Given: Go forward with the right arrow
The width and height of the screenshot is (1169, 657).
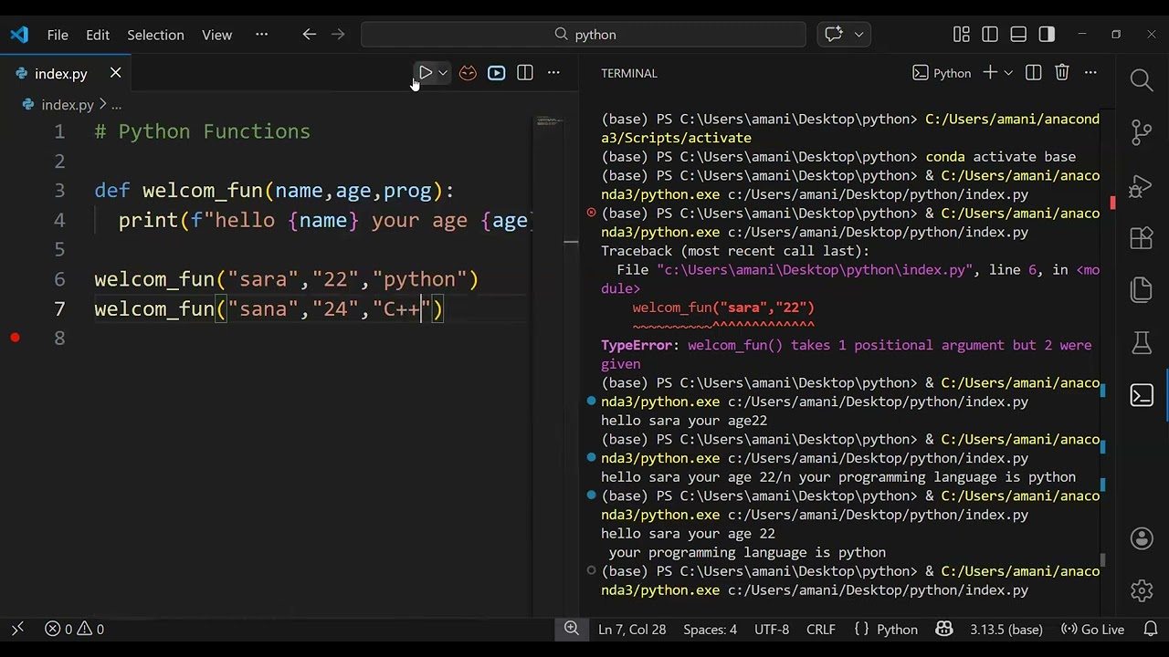Looking at the screenshot, I should click(x=338, y=35).
